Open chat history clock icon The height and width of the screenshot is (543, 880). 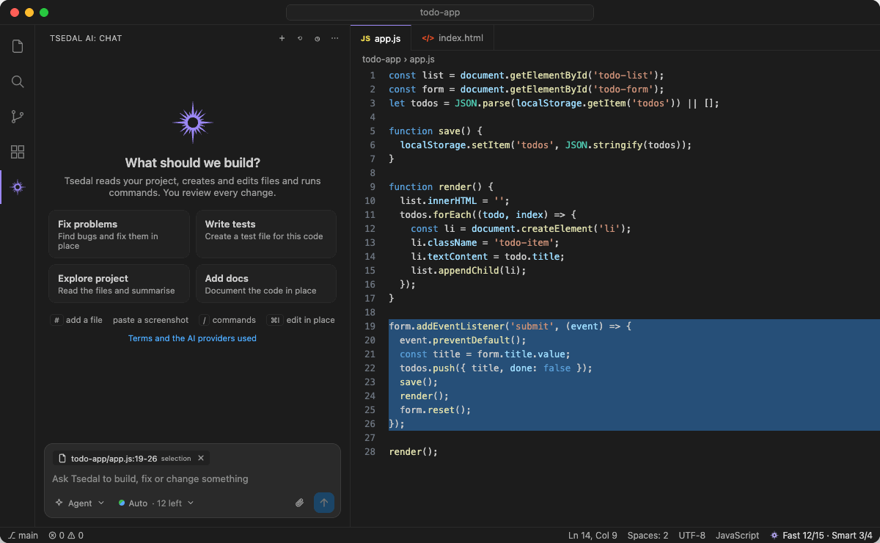pyautogui.click(x=318, y=38)
